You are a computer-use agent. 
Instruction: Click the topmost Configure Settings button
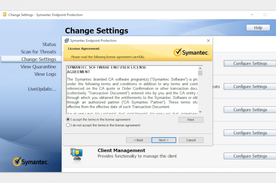[x=250, y=63]
